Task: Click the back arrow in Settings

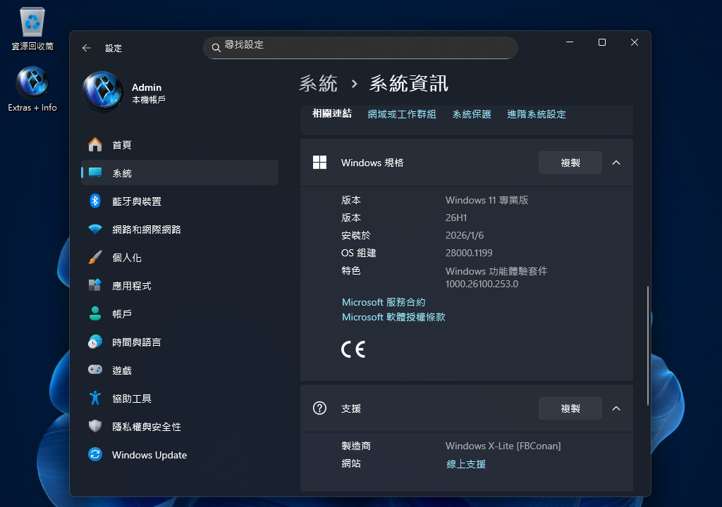Action: 87,48
